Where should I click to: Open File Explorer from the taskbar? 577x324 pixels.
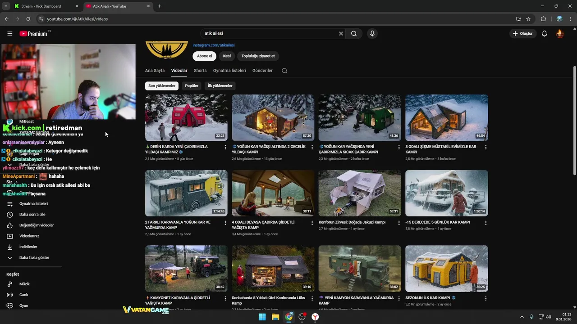pyautogui.click(x=275, y=317)
